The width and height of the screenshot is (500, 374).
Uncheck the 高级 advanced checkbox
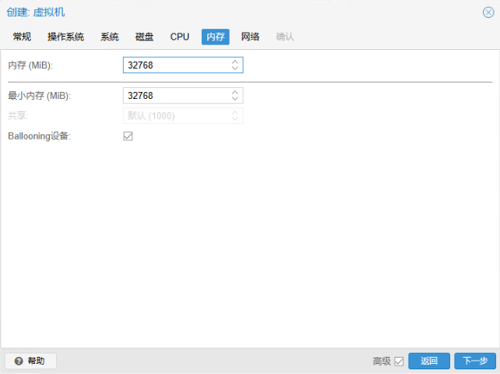point(399,362)
